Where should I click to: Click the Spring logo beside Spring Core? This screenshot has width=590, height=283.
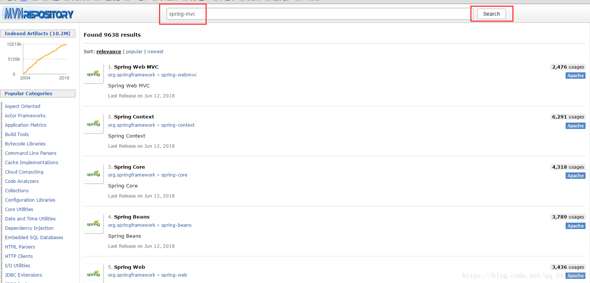pyautogui.click(x=93, y=174)
